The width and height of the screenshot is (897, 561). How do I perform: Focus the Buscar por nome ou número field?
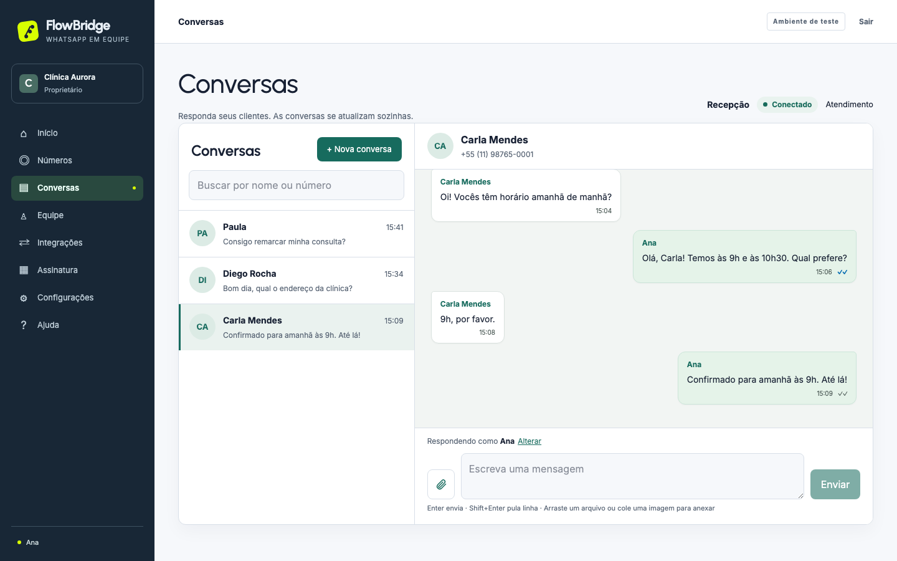tap(297, 185)
